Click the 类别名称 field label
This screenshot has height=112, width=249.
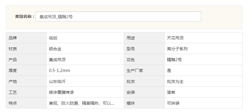(25, 16)
